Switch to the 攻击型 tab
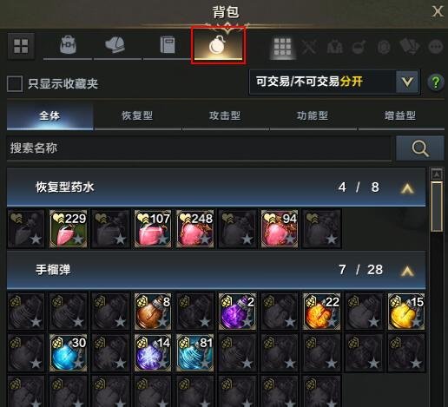 pyautogui.click(x=225, y=116)
